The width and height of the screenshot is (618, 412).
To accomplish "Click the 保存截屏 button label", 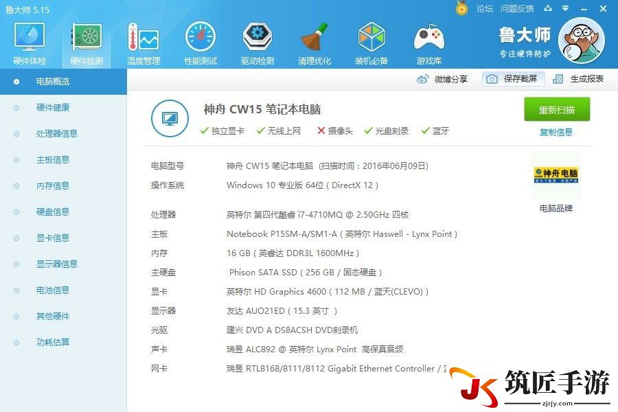I will click(520, 79).
